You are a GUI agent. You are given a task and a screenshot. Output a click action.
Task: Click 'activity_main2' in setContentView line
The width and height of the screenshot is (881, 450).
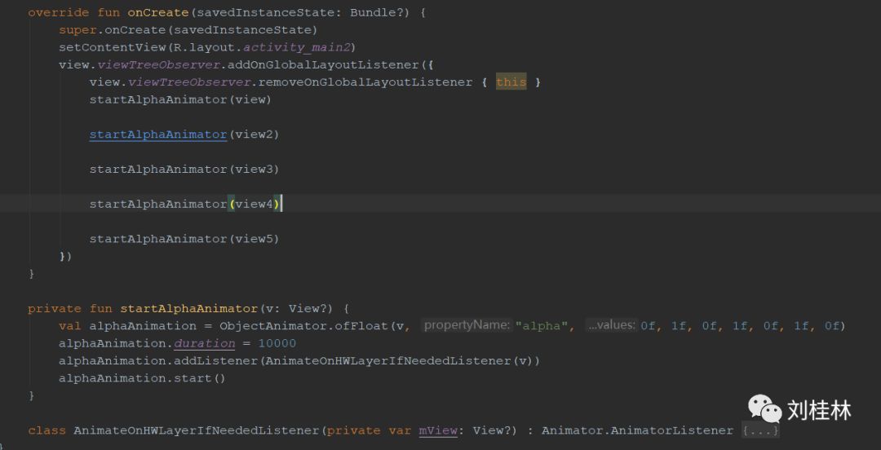coord(296,47)
